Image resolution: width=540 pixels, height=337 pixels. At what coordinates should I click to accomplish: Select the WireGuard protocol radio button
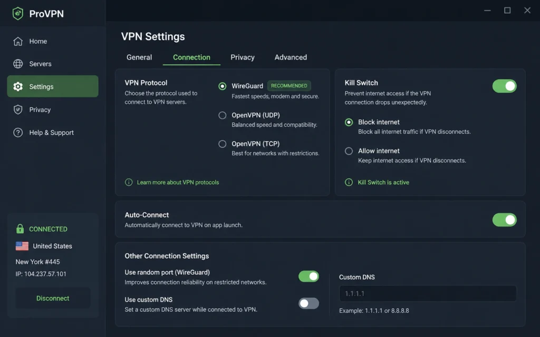pos(223,86)
